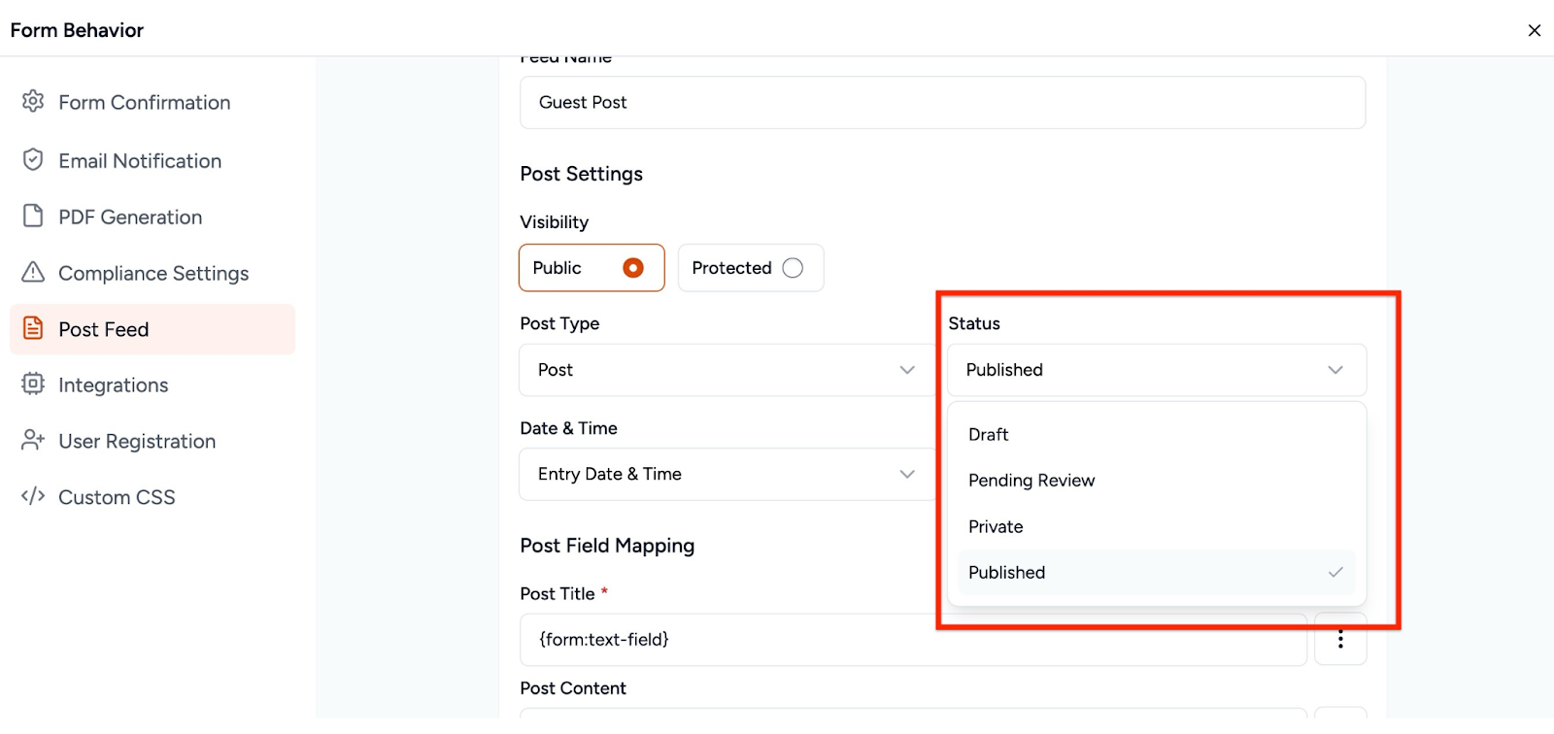Screen dimensions: 1554x734
Task: Choose Draft from the Status list
Action: [989, 435]
